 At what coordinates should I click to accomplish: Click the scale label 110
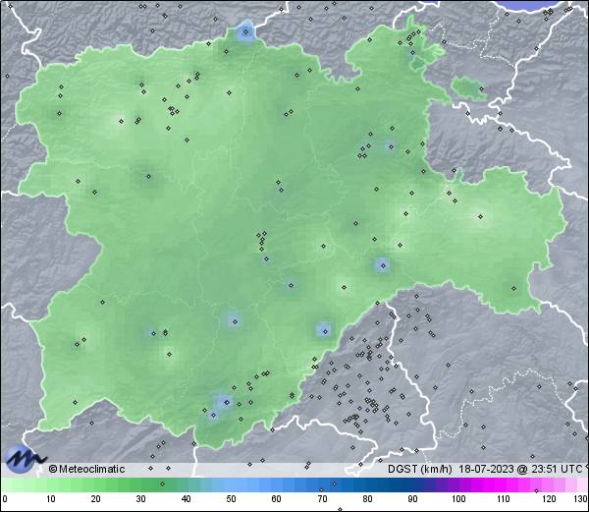[x=504, y=499]
